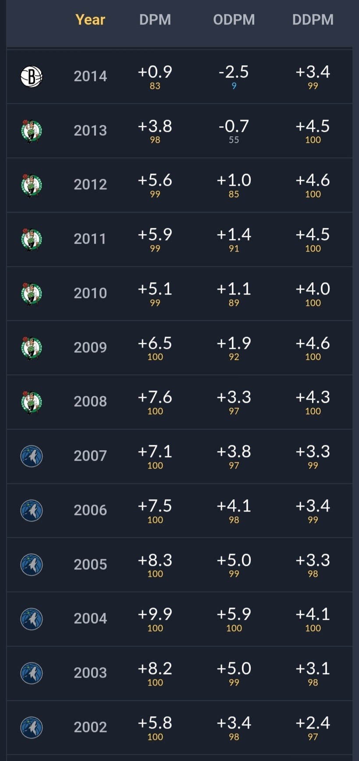Select the 2005 year cell

tap(90, 565)
